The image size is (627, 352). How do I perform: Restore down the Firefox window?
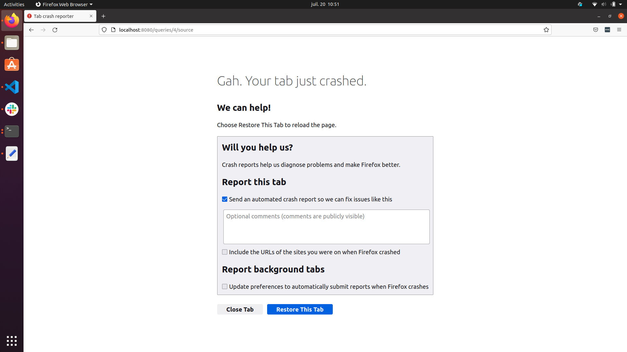coord(610,16)
